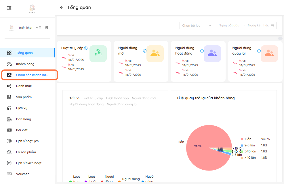Click the Ngày bắt đầu date field
284x184 pixels.
[229, 26]
